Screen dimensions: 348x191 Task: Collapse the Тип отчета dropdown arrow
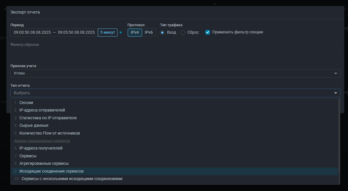[336, 93]
